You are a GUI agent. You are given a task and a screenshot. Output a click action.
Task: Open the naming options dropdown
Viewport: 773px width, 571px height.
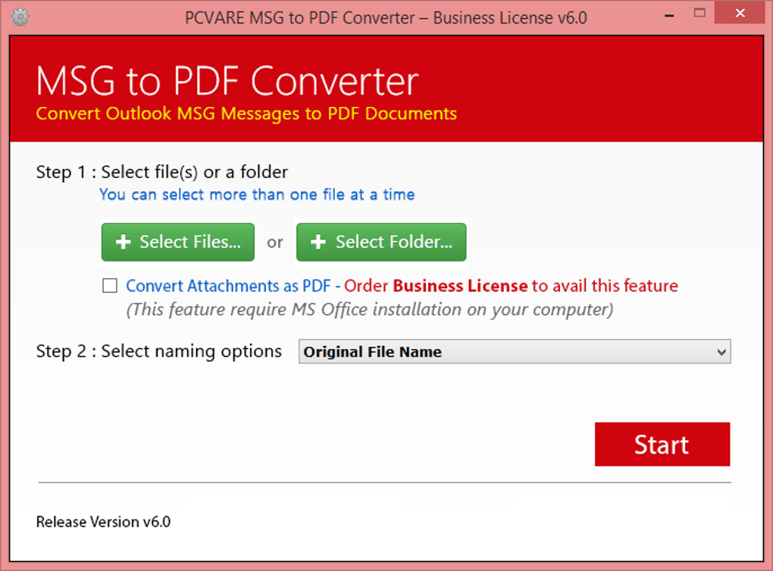(x=515, y=352)
